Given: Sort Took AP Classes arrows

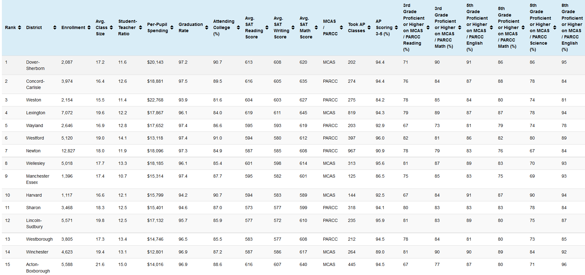Looking at the screenshot, I should coord(369,27).
